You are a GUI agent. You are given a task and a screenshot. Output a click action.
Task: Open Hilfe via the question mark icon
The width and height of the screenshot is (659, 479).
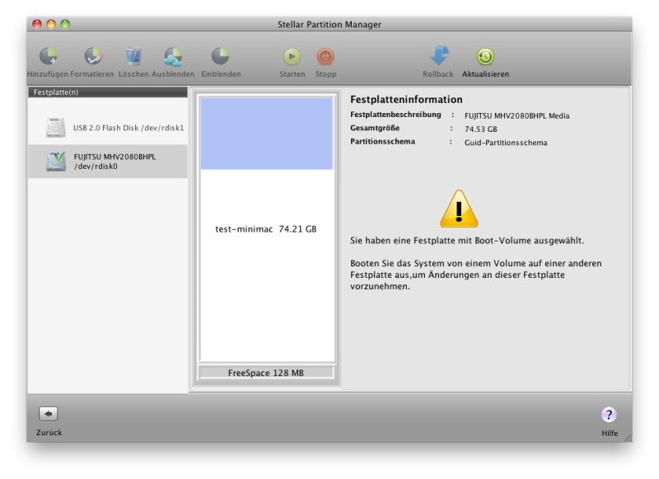[x=609, y=414]
